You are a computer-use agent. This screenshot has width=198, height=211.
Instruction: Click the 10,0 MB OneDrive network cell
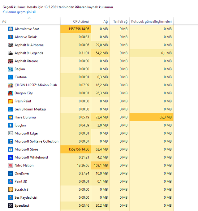point(101,174)
